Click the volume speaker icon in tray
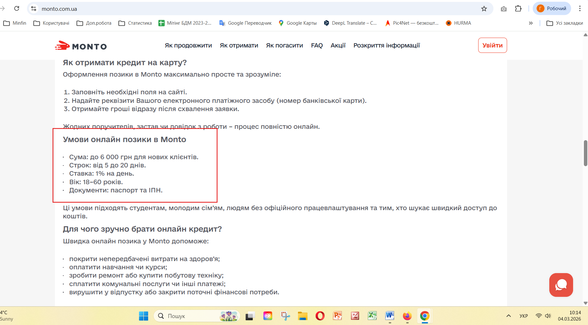The width and height of the screenshot is (588, 325). (548, 316)
